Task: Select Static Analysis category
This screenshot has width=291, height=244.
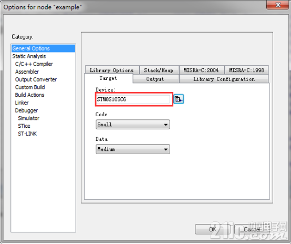Action: click(x=29, y=56)
